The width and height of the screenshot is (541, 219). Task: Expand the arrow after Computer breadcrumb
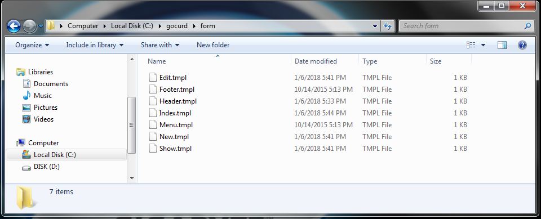[x=105, y=26]
